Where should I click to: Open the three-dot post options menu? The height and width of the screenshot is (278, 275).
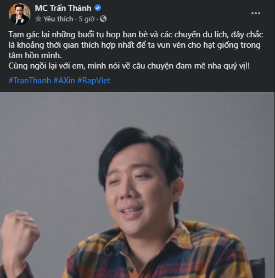pos(256,13)
